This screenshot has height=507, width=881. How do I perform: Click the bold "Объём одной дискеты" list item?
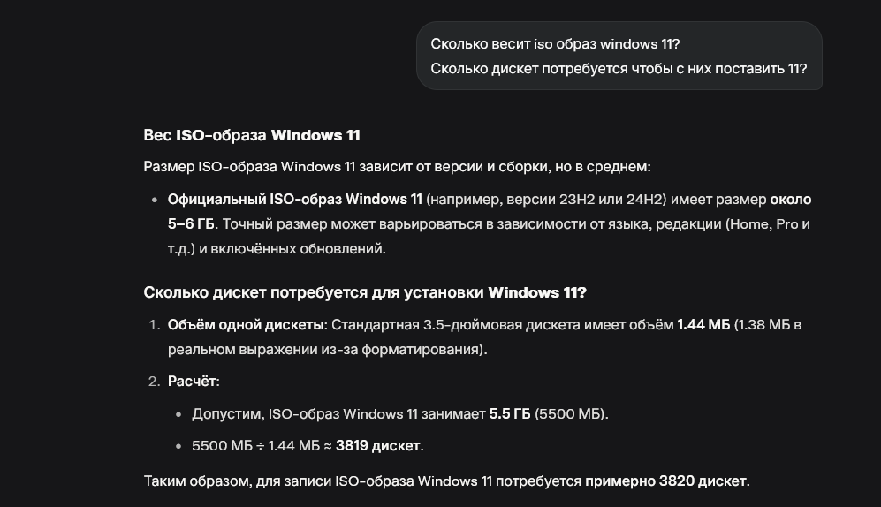pyautogui.click(x=246, y=325)
